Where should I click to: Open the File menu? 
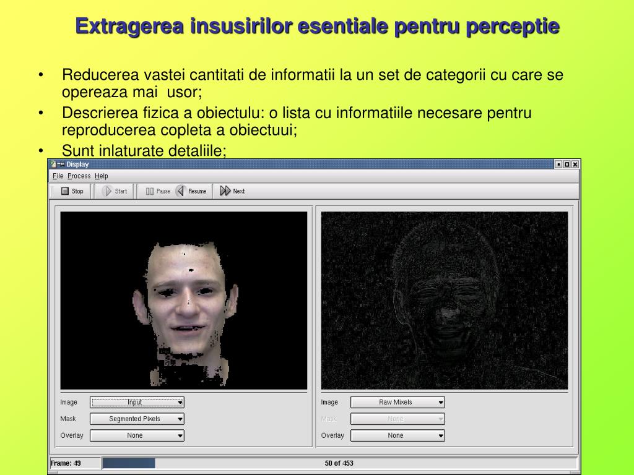tap(58, 176)
